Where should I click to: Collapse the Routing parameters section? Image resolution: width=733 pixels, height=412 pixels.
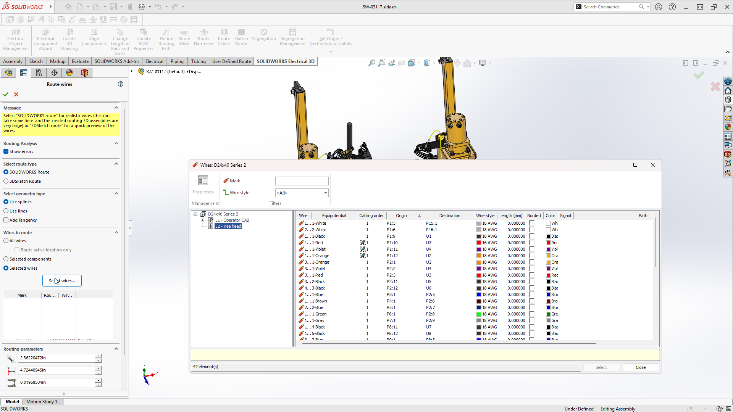click(116, 349)
